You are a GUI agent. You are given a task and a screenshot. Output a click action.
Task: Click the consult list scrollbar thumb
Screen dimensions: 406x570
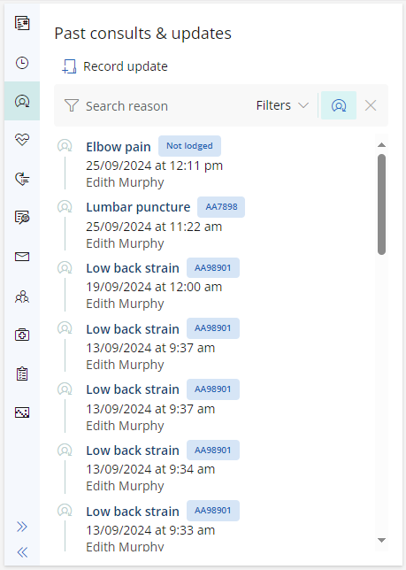(381, 204)
